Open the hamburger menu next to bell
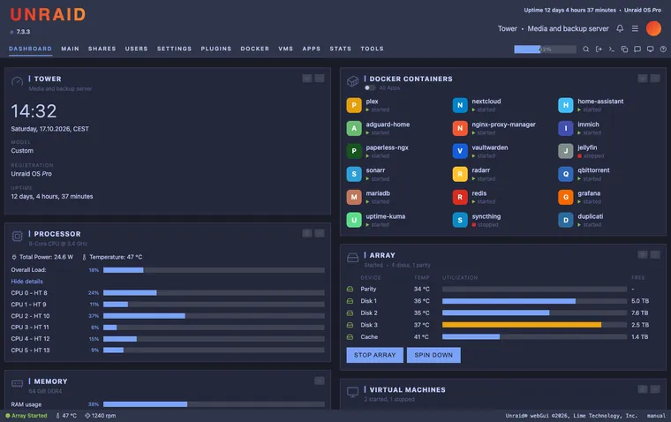671x422 pixels. click(635, 28)
